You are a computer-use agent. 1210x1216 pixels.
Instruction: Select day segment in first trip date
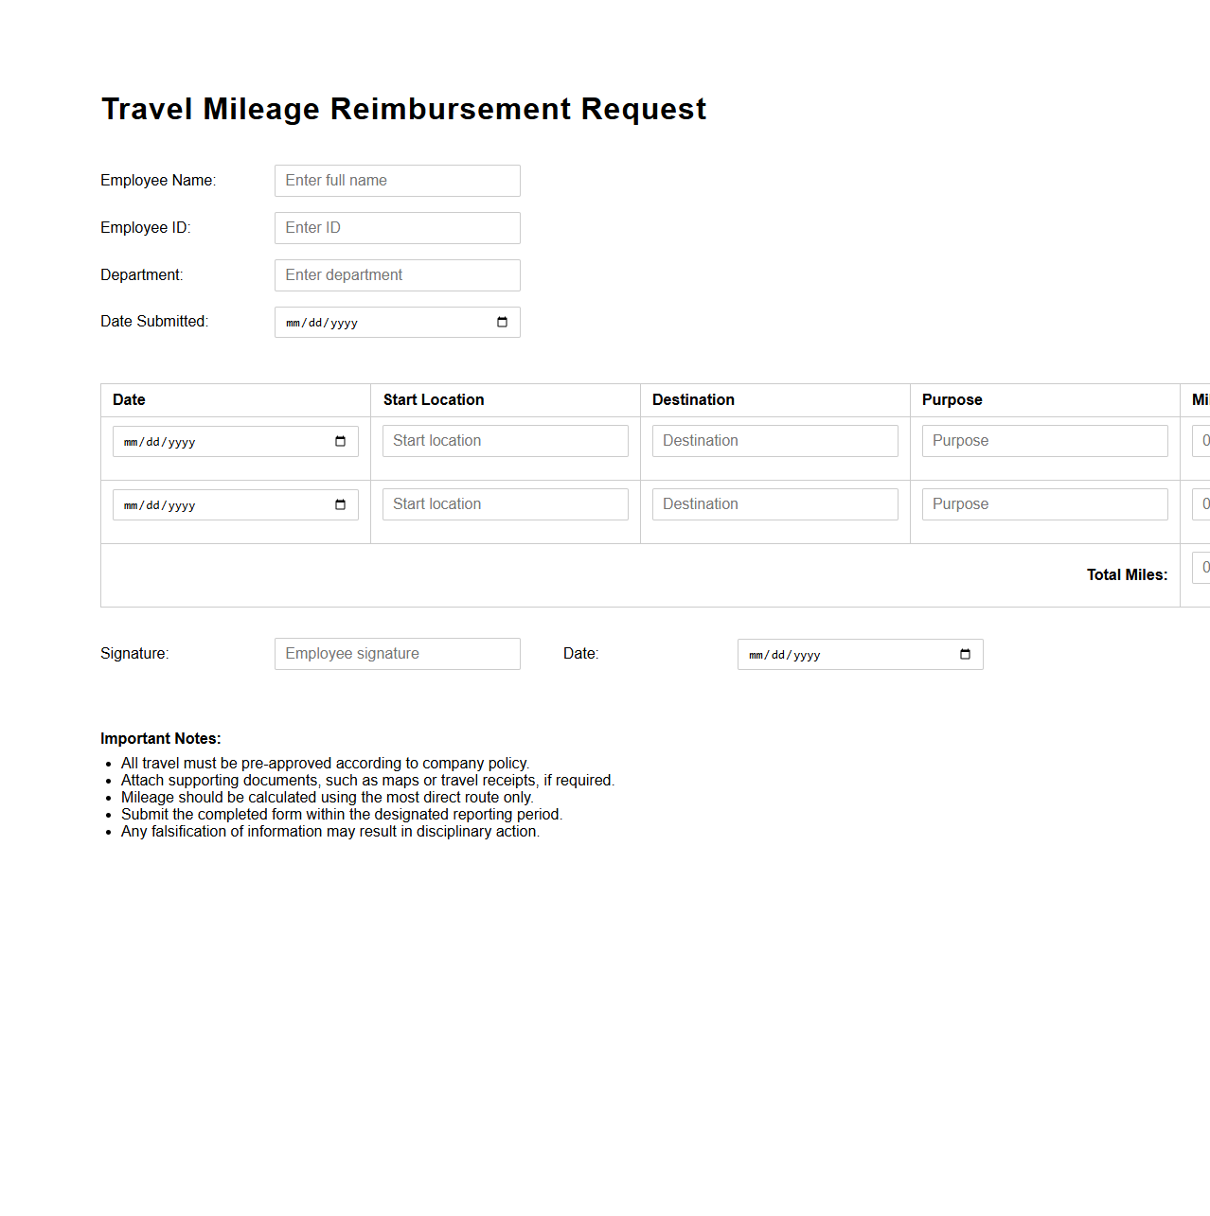coord(152,443)
